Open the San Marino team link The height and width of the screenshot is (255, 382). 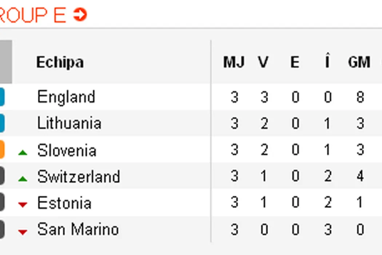tap(78, 229)
